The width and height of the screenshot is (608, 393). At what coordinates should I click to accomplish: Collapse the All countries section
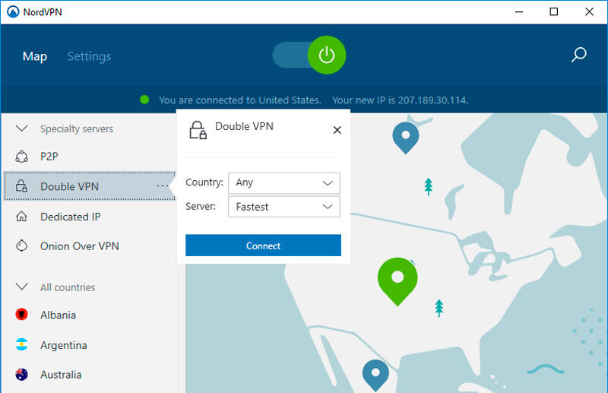click(22, 287)
